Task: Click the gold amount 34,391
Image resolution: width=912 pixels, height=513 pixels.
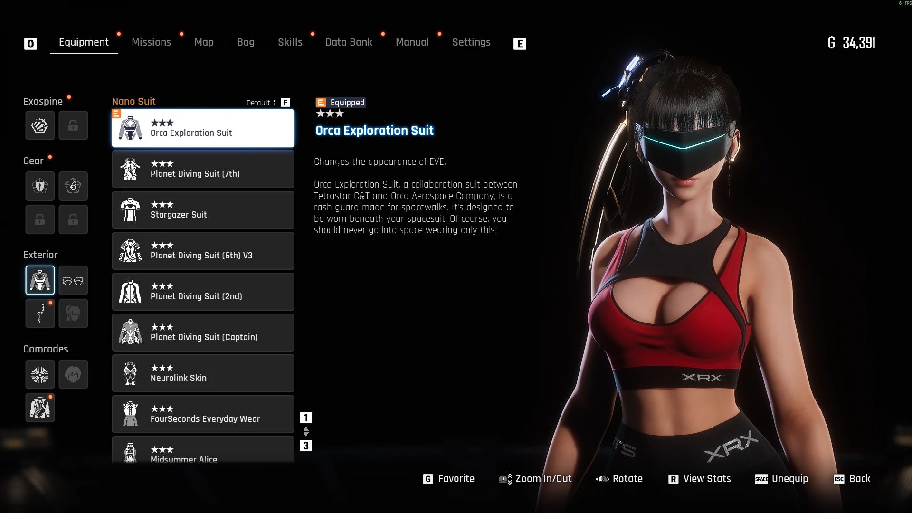Action: coord(859,43)
